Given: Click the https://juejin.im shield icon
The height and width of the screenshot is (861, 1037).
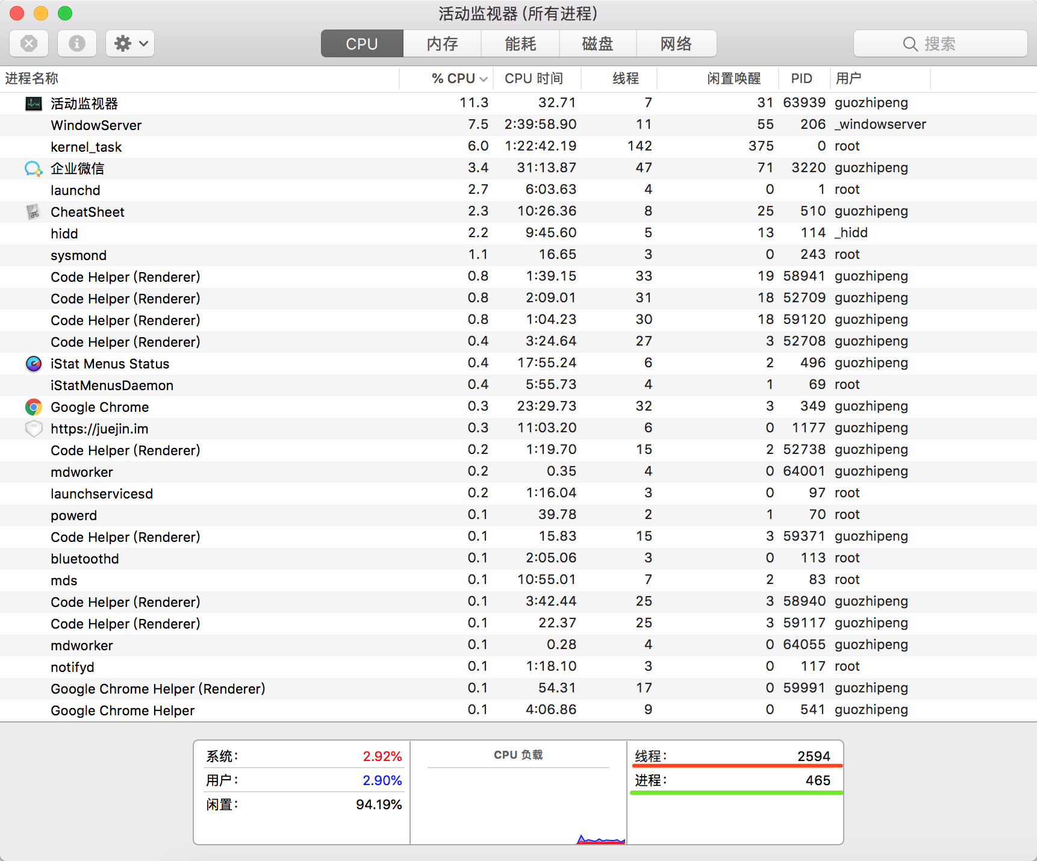Looking at the screenshot, I should (x=34, y=429).
